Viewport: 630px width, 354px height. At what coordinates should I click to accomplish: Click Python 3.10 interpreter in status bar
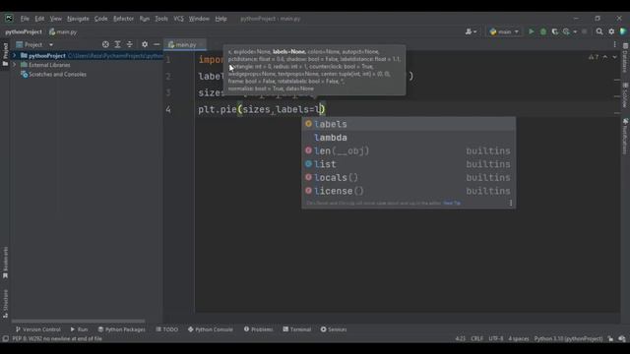point(568,338)
